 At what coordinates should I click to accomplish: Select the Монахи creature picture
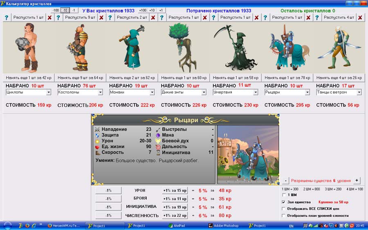point(132,48)
